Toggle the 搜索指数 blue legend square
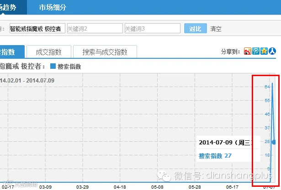This screenshot has width=281, height=190. pos(53,66)
